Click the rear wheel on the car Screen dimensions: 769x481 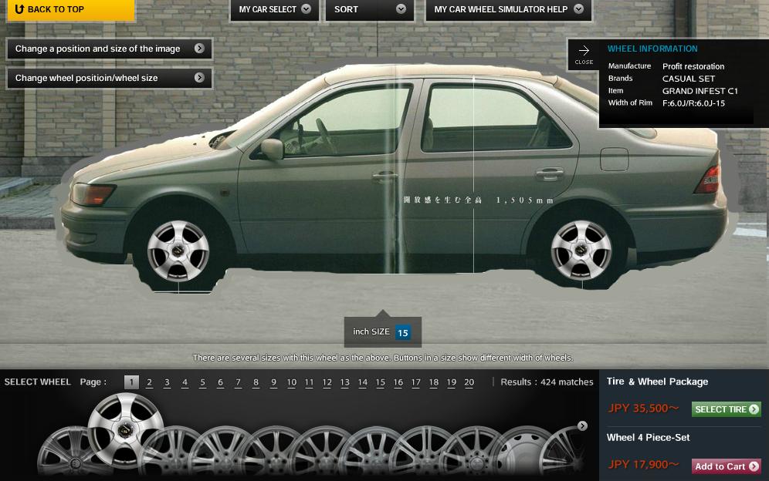pos(581,250)
